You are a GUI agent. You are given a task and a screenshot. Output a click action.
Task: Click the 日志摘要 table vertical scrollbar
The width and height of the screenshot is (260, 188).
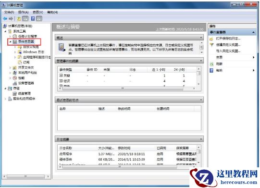click(x=198, y=155)
